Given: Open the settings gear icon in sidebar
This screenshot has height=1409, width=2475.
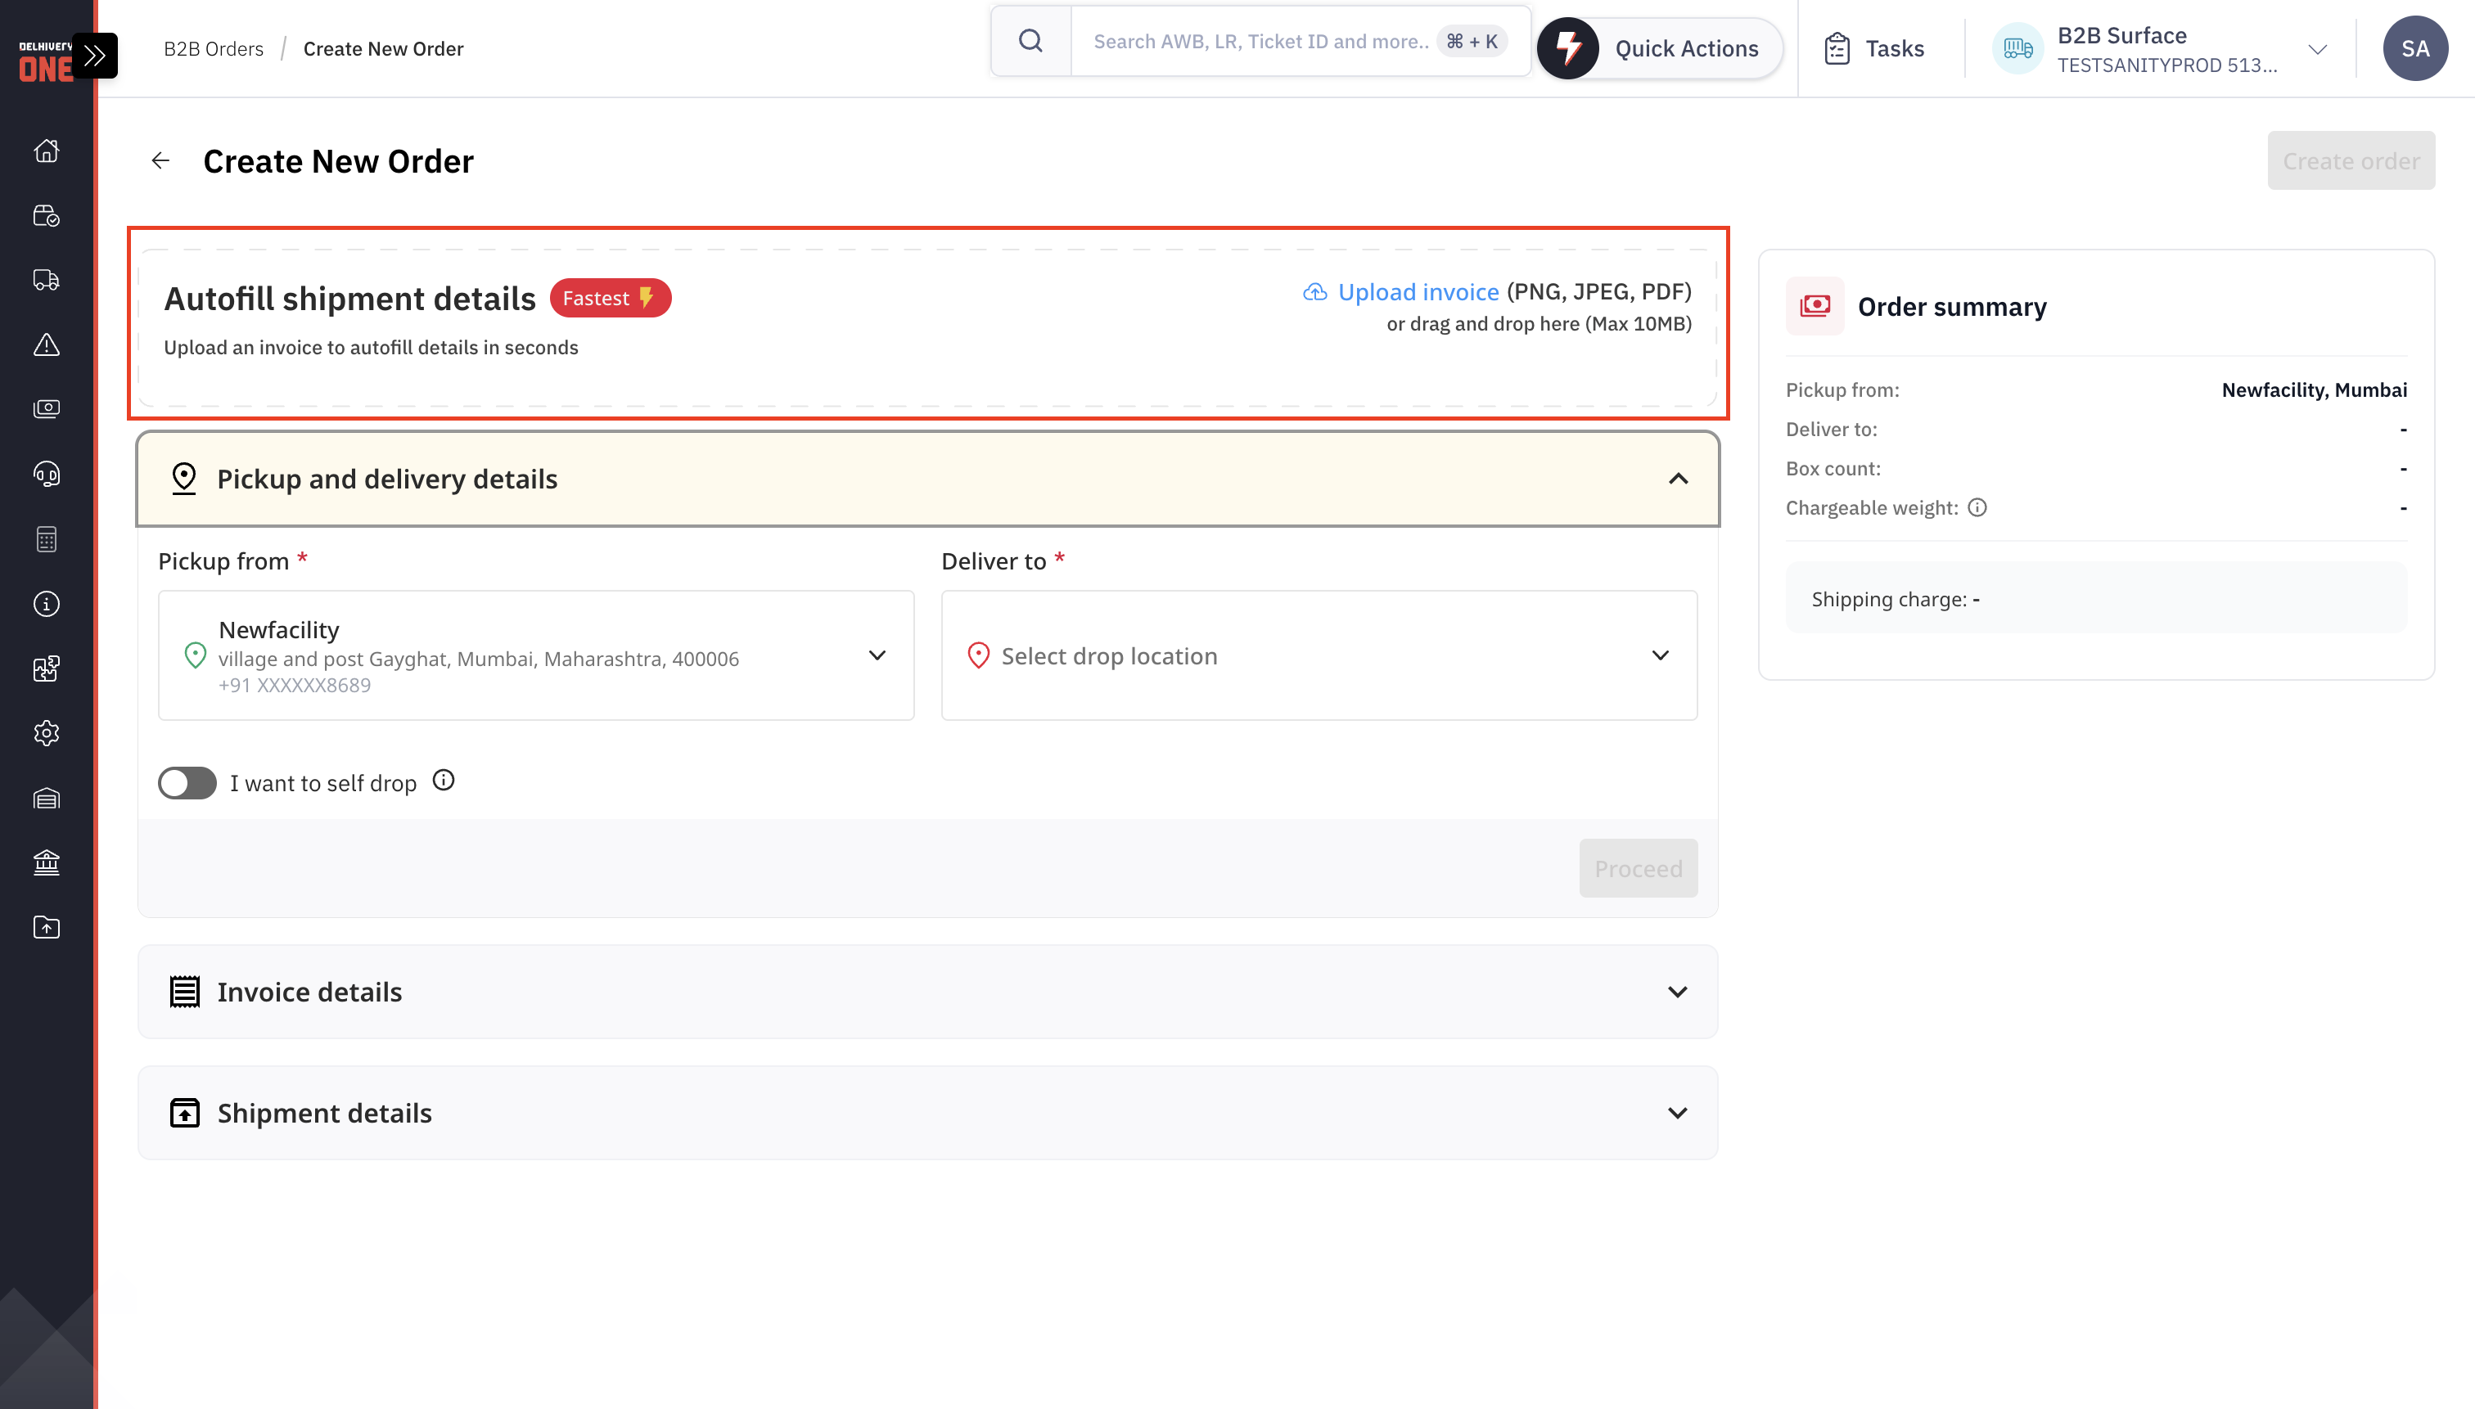Looking at the screenshot, I should (x=47, y=733).
